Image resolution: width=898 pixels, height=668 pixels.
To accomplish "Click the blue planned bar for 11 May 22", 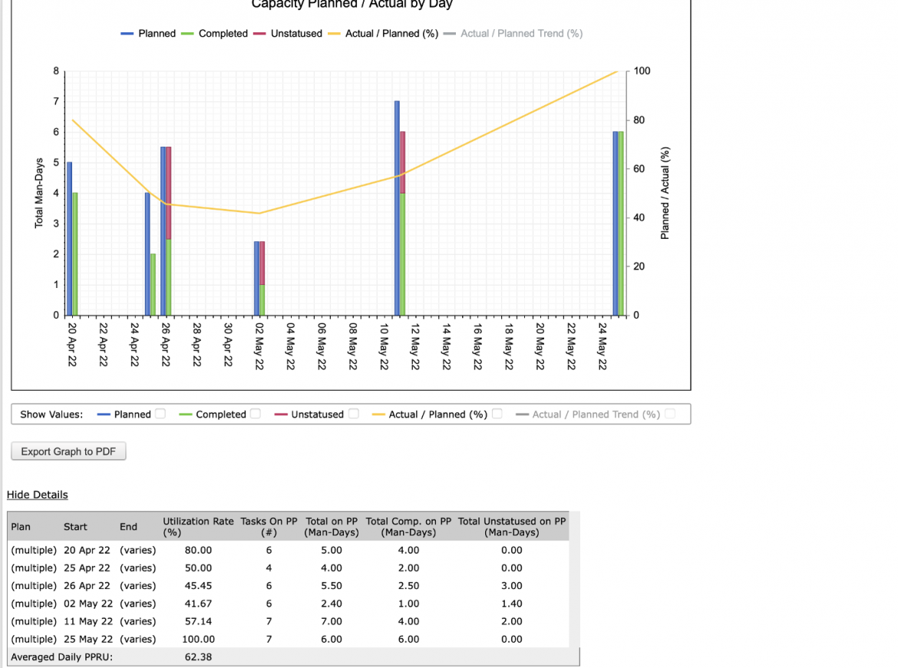I will click(397, 209).
